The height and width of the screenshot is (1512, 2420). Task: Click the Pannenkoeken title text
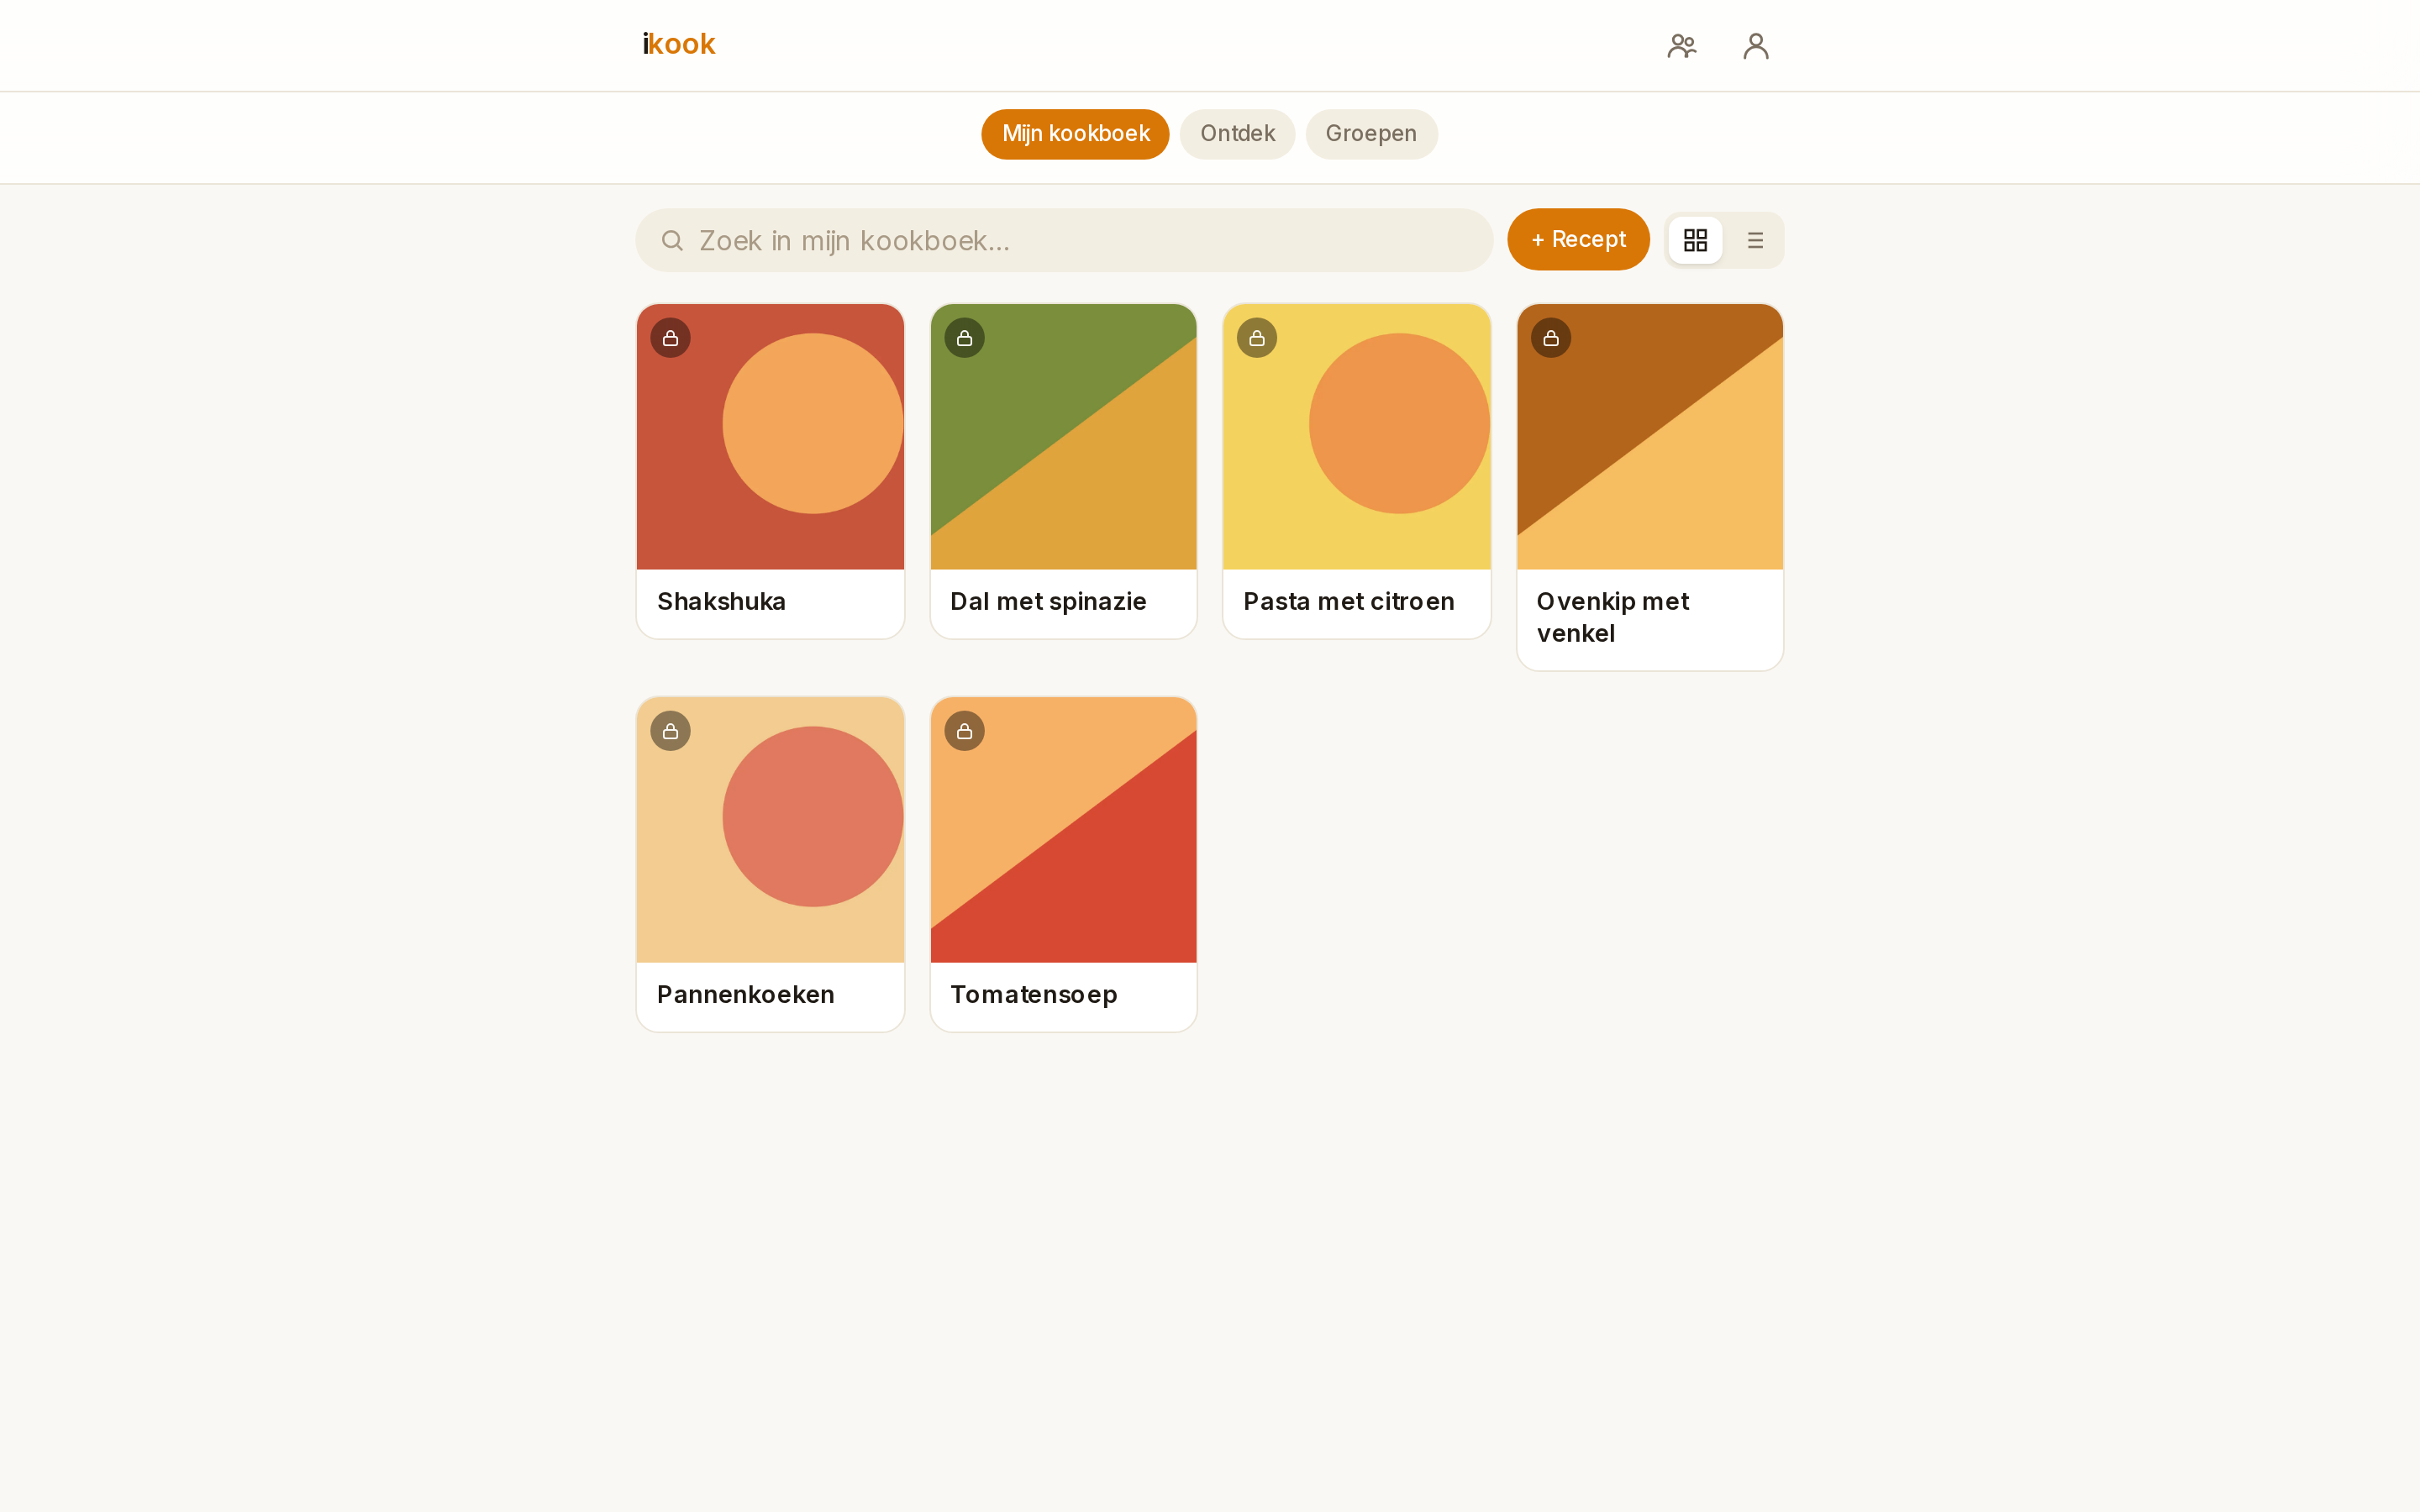(x=745, y=995)
